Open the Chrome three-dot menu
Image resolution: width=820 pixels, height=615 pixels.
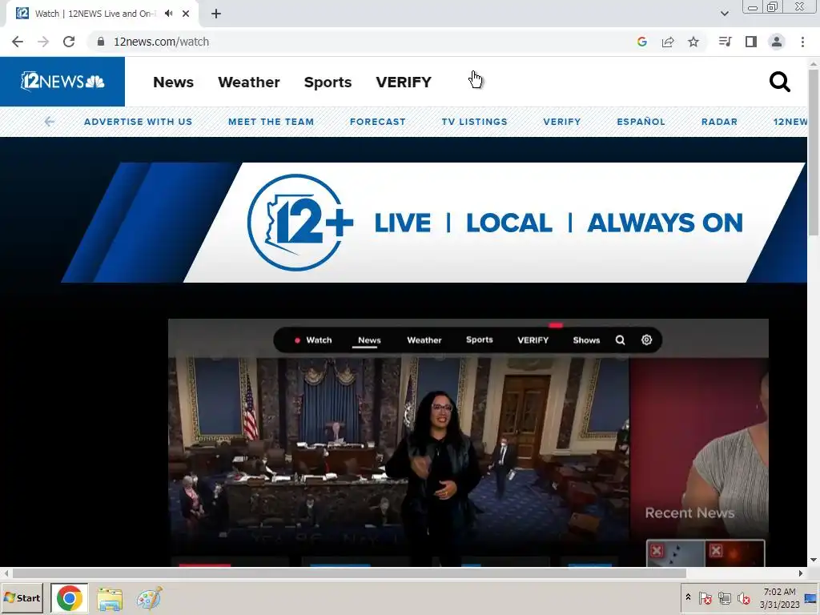(x=802, y=42)
